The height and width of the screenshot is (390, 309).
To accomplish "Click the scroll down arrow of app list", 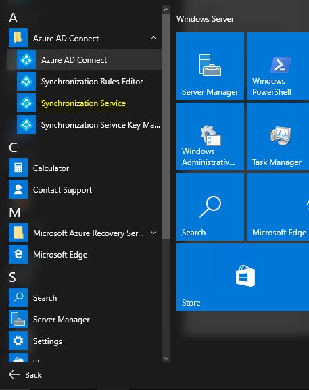I will pyautogui.click(x=166, y=358).
